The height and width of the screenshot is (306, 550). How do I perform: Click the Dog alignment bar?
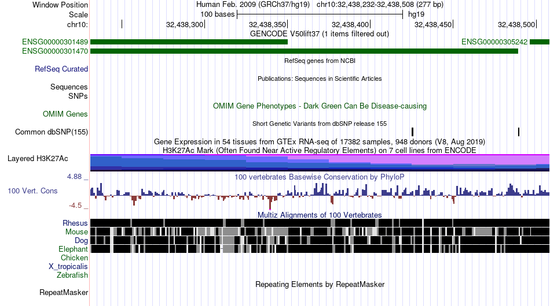pyautogui.click(x=320, y=240)
